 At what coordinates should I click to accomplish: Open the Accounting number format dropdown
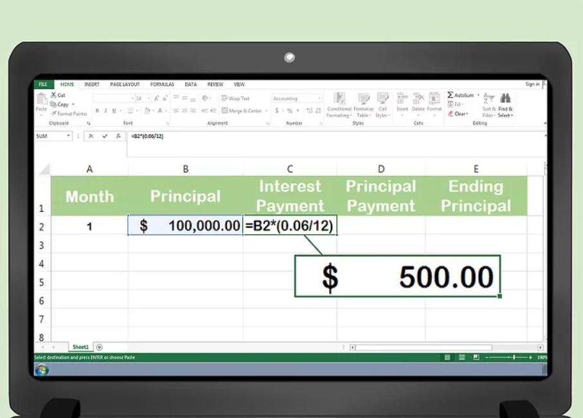319,98
